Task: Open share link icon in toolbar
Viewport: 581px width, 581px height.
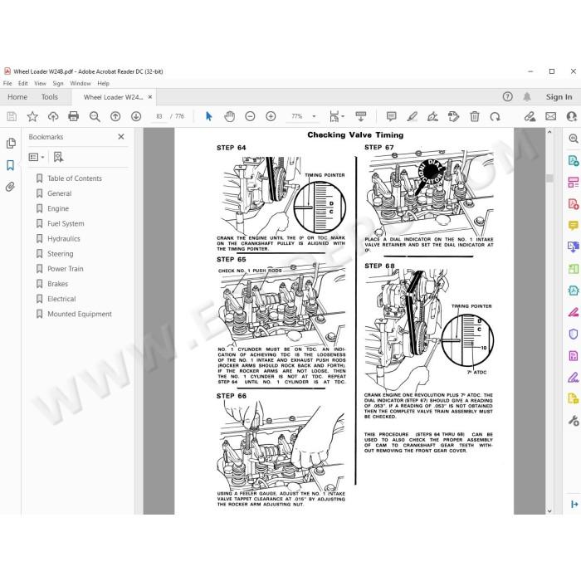Action: coord(530,116)
